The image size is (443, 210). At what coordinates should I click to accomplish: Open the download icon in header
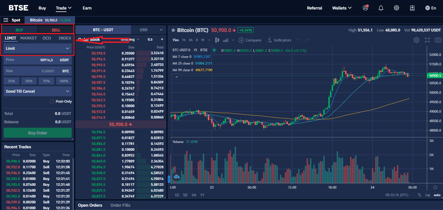point(412,8)
